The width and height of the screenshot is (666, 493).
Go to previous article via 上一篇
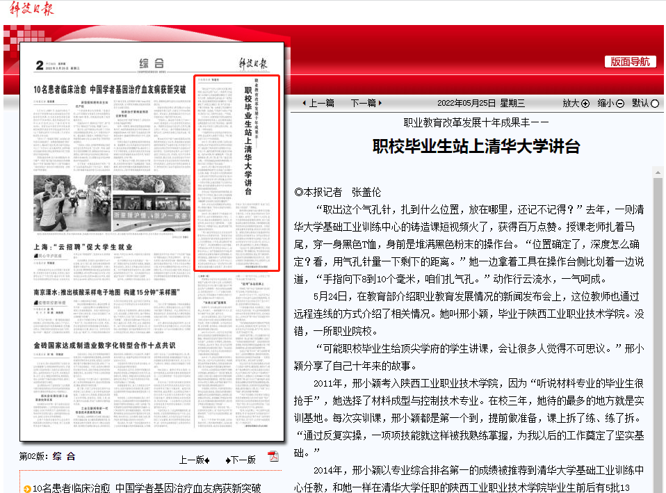pyautogui.click(x=318, y=103)
